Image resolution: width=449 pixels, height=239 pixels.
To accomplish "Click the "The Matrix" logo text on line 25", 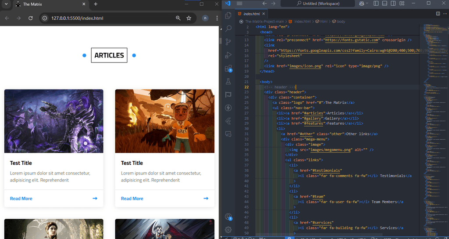I will (x=336, y=102).
